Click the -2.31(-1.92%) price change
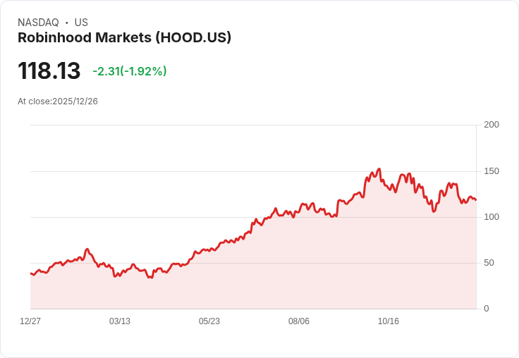This screenshot has width=519, height=358. tap(129, 71)
